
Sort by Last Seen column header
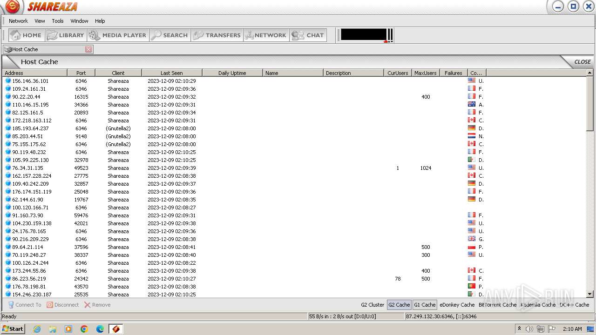pos(172,73)
